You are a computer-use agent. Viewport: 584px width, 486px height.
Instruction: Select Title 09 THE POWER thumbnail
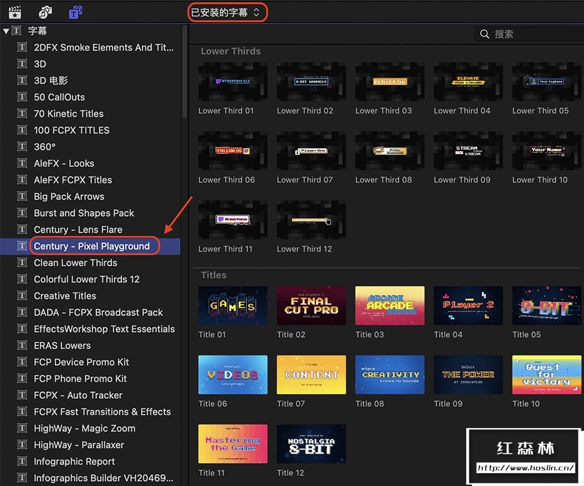point(468,374)
